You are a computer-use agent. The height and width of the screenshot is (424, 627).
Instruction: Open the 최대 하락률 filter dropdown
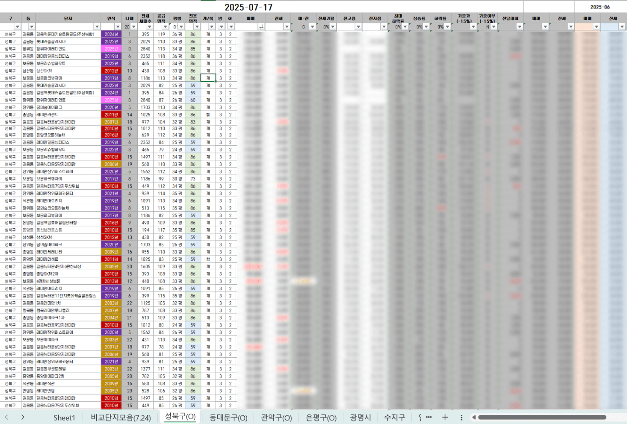coord(405,26)
